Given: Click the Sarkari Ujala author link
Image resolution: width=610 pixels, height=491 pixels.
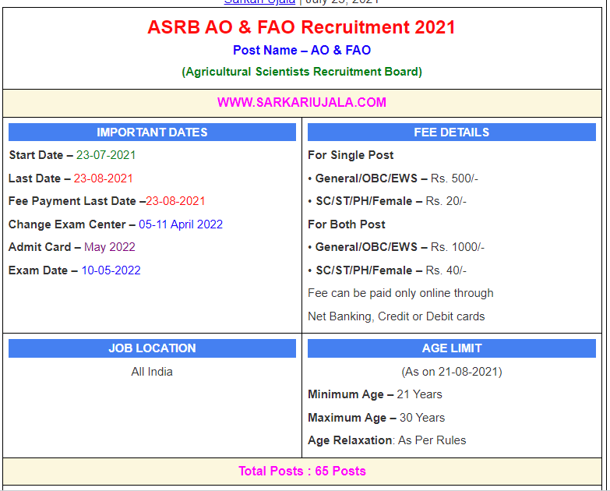Looking at the screenshot, I should (259, 2).
